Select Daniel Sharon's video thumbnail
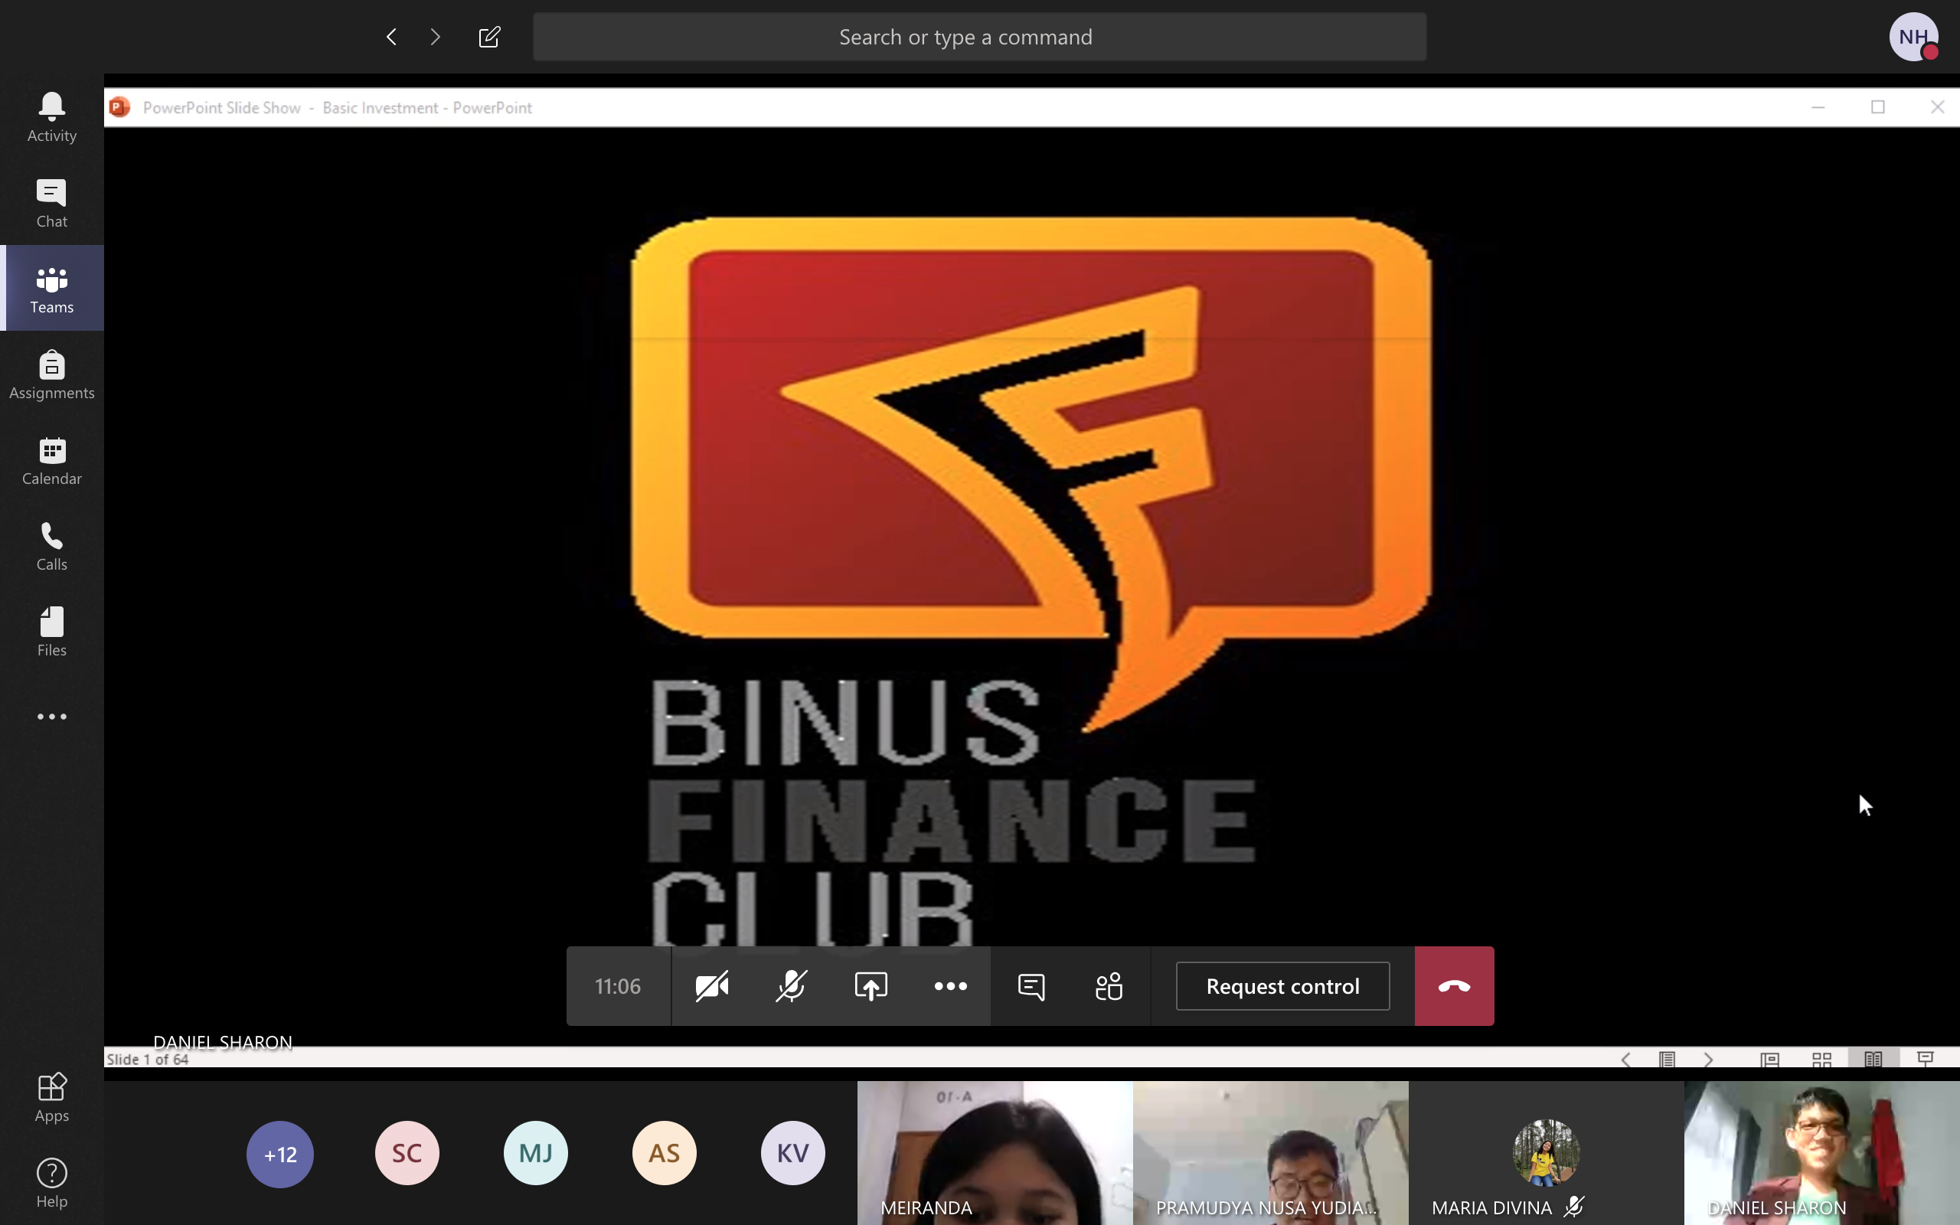The width and height of the screenshot is (1960, 1225). pyautogui.click(x=1821, y=1152)
